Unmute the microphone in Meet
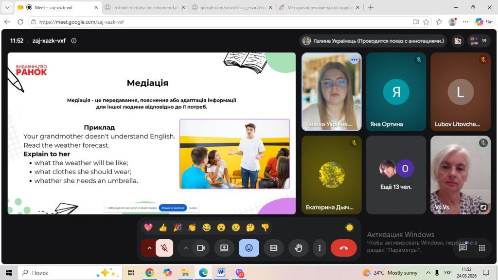498x280 pixels. 164,247
